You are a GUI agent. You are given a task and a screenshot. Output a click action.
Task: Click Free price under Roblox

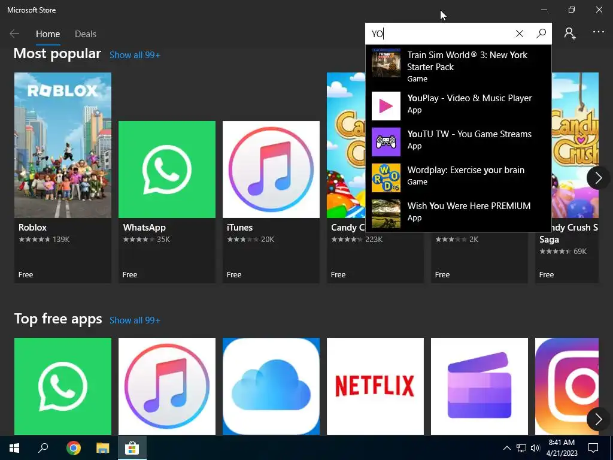click(26, 274)
